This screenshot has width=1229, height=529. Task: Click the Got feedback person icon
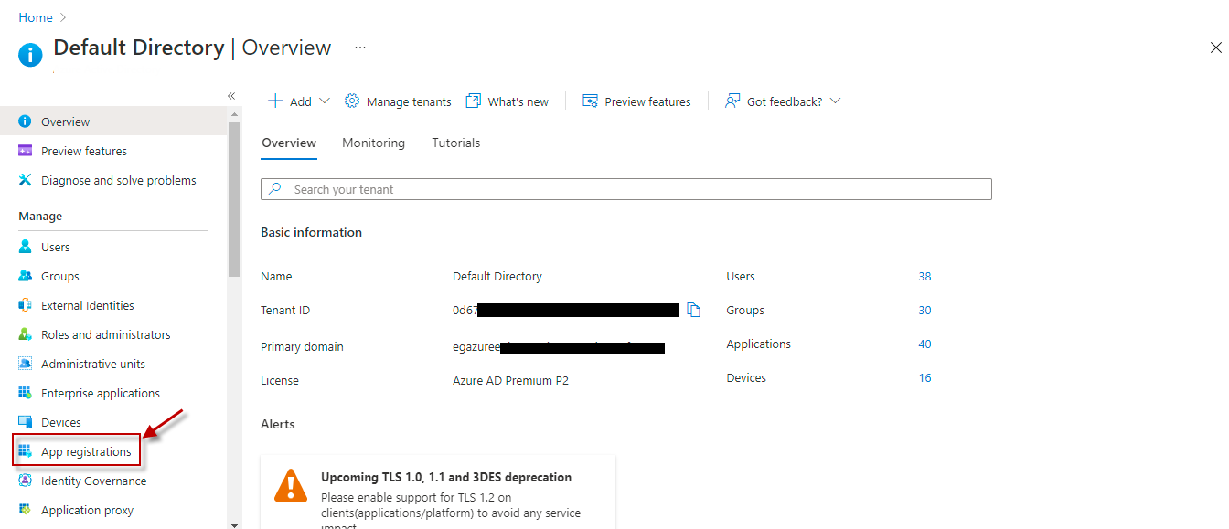[x=732, y=101]
